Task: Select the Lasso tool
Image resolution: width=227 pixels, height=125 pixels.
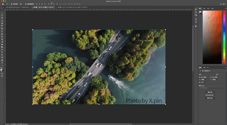Action: pos(2,15)
